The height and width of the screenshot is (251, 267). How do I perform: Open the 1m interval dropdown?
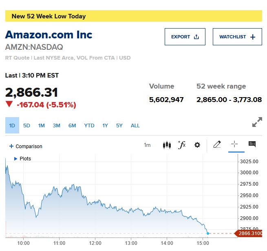coord(147,145)
